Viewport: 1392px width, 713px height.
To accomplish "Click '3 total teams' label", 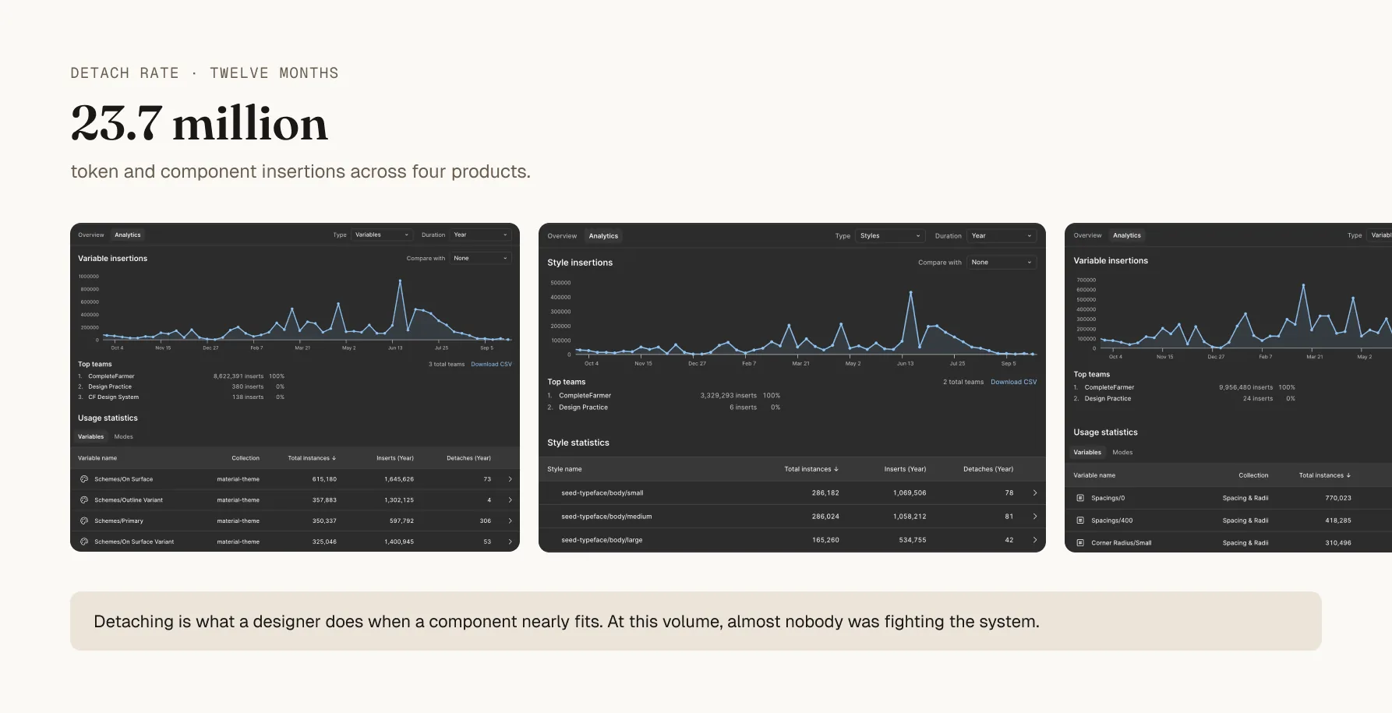I will [x=447, y=364].
